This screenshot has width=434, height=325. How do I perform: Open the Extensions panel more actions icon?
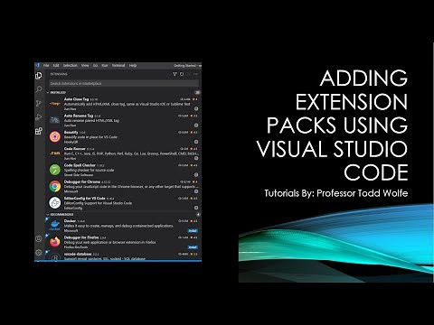[195, 74]
